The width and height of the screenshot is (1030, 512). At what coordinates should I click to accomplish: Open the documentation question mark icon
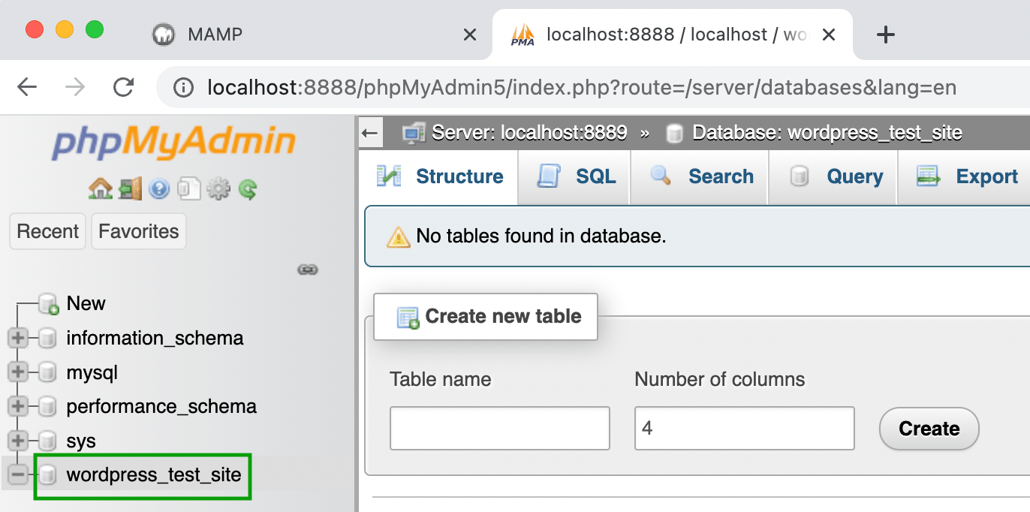pos(159,188)
